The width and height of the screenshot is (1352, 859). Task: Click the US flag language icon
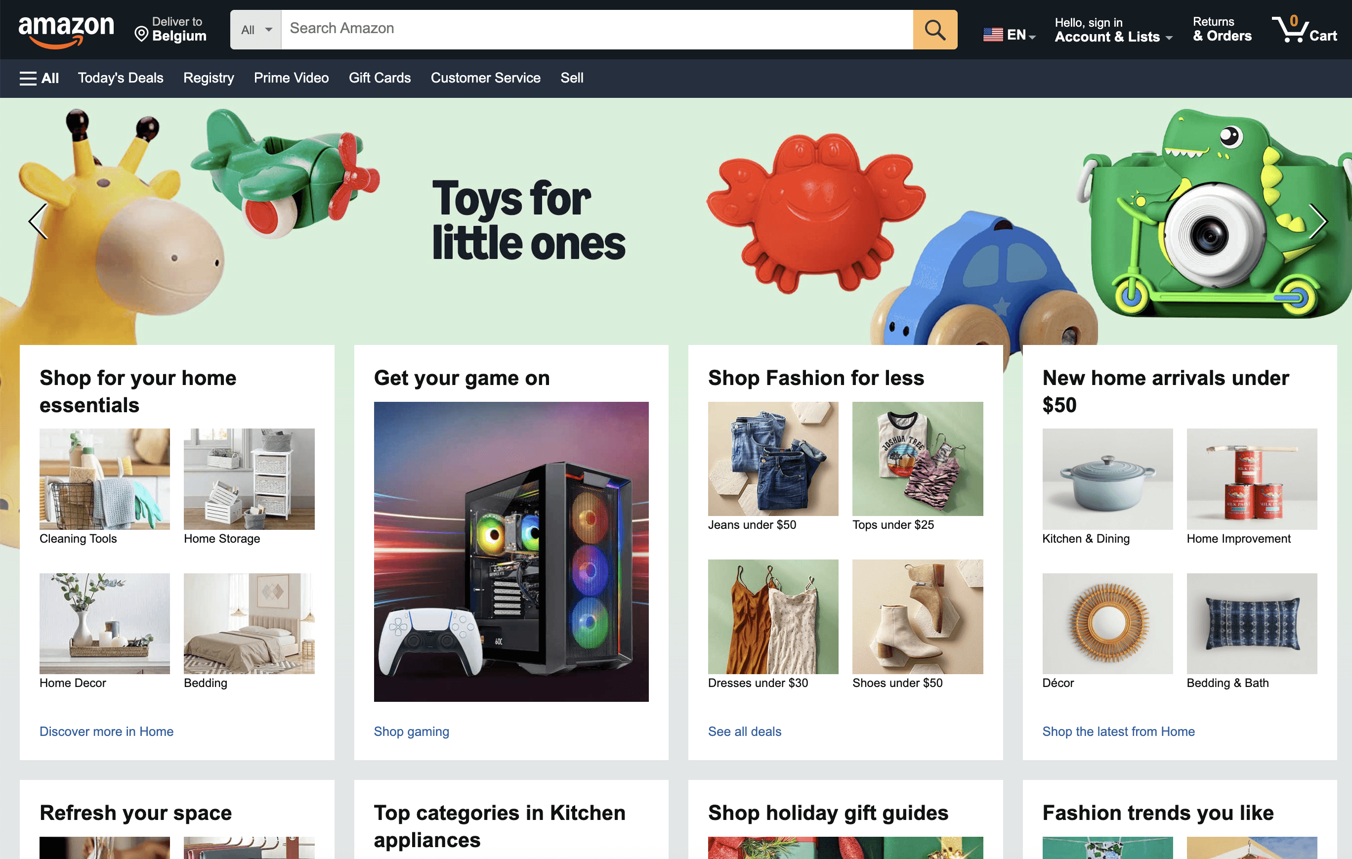(x=993, y=35)
